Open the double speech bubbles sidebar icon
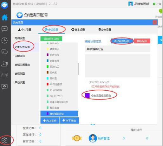 click(4, 52)
